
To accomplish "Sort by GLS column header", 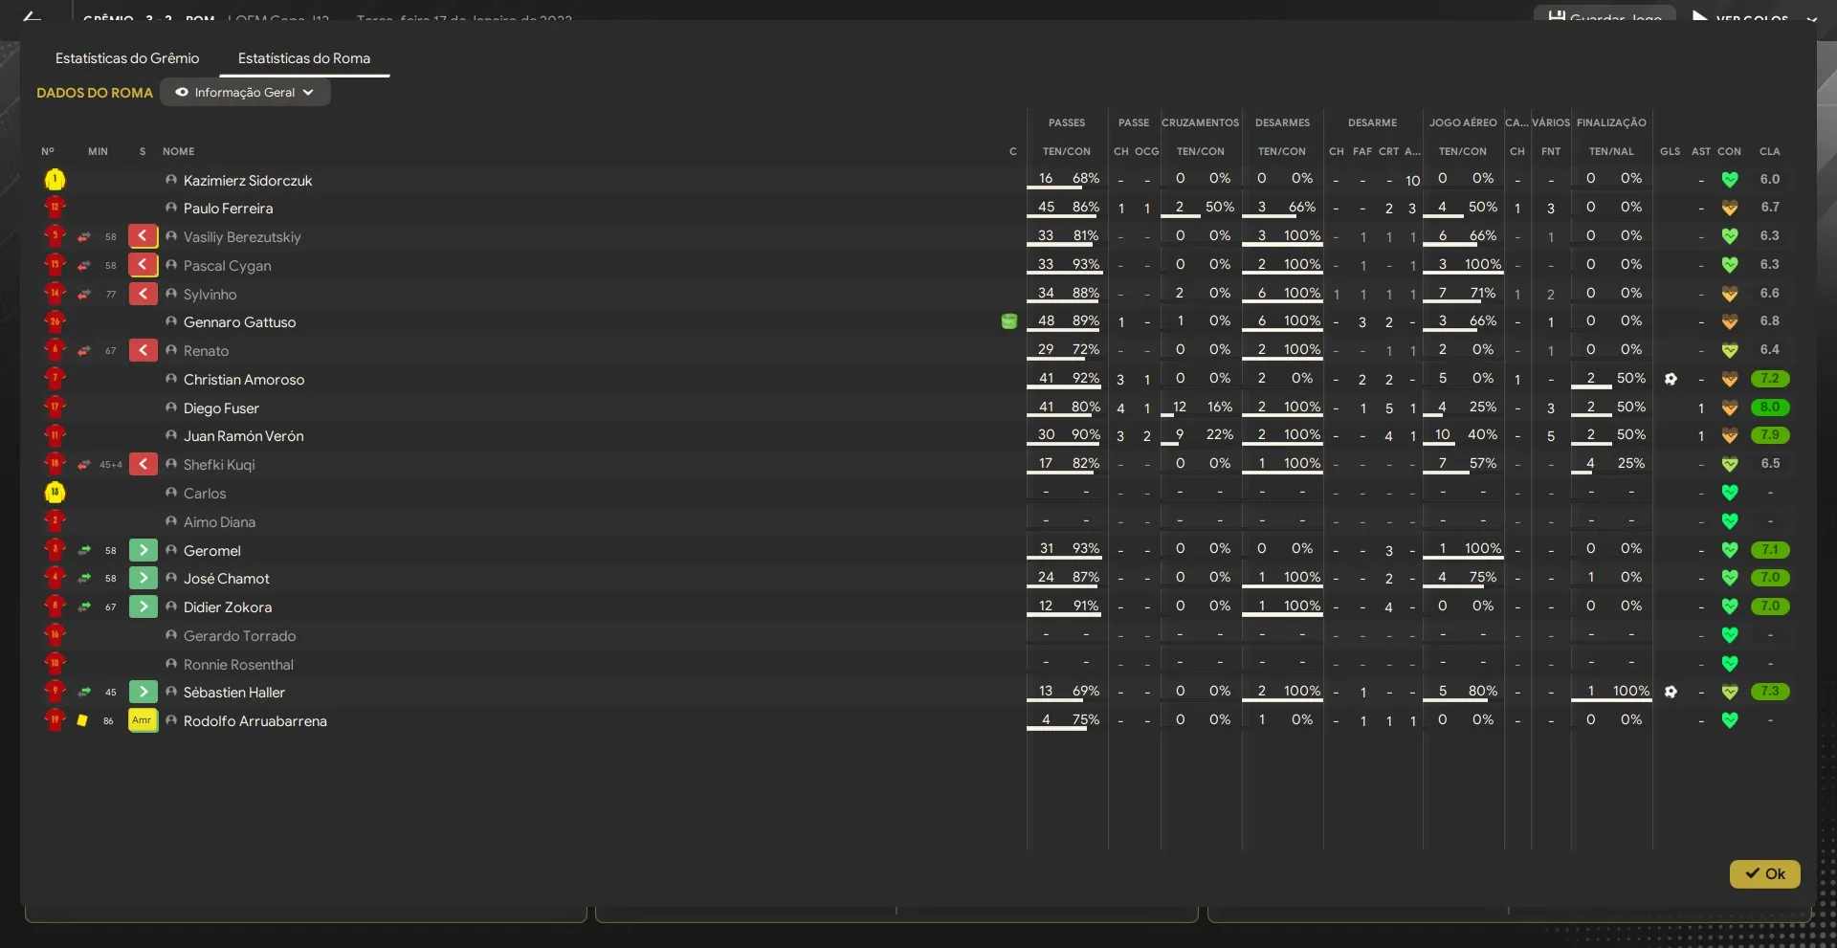I will click(x=1670, y=151).
